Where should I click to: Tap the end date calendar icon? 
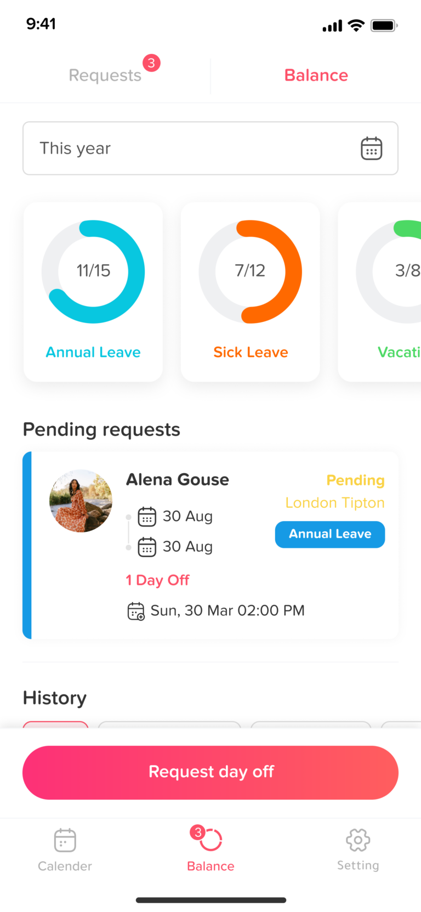coord(147,547)
